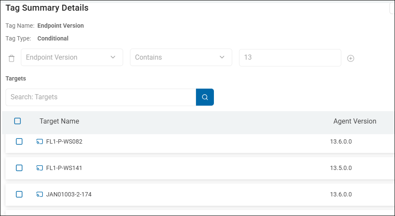Check the box for FL1-P-WS082
Screen dimensions: 395x216
[19, 141]
